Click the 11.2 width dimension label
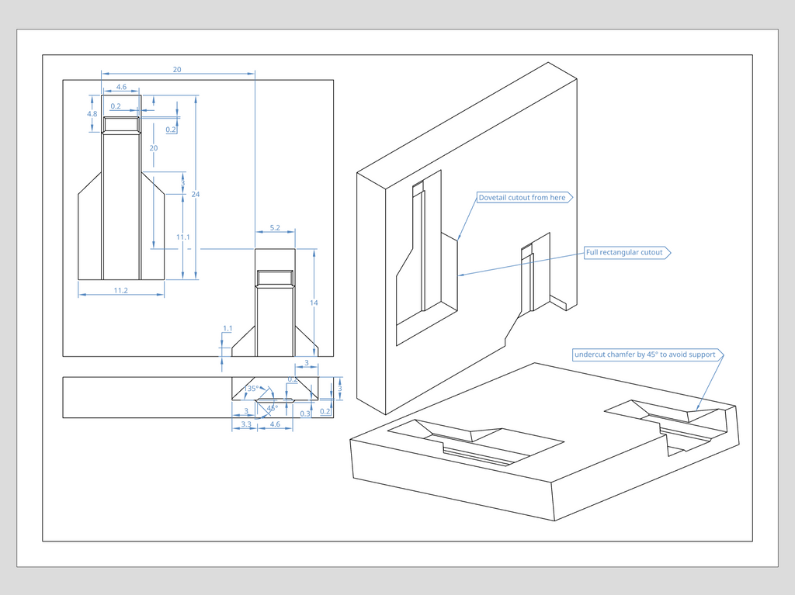This screenshot has height=595, width=795. point(120,290)
